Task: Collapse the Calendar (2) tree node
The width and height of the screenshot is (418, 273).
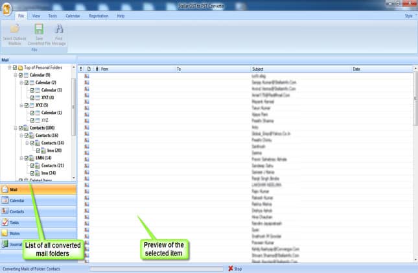Action: point(21,83)
